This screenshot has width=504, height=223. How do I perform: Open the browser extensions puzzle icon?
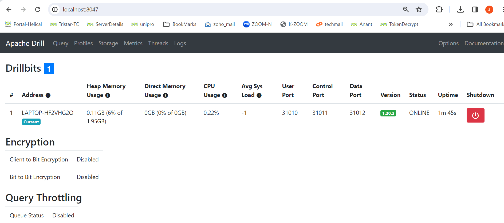(x=439, y=10)
